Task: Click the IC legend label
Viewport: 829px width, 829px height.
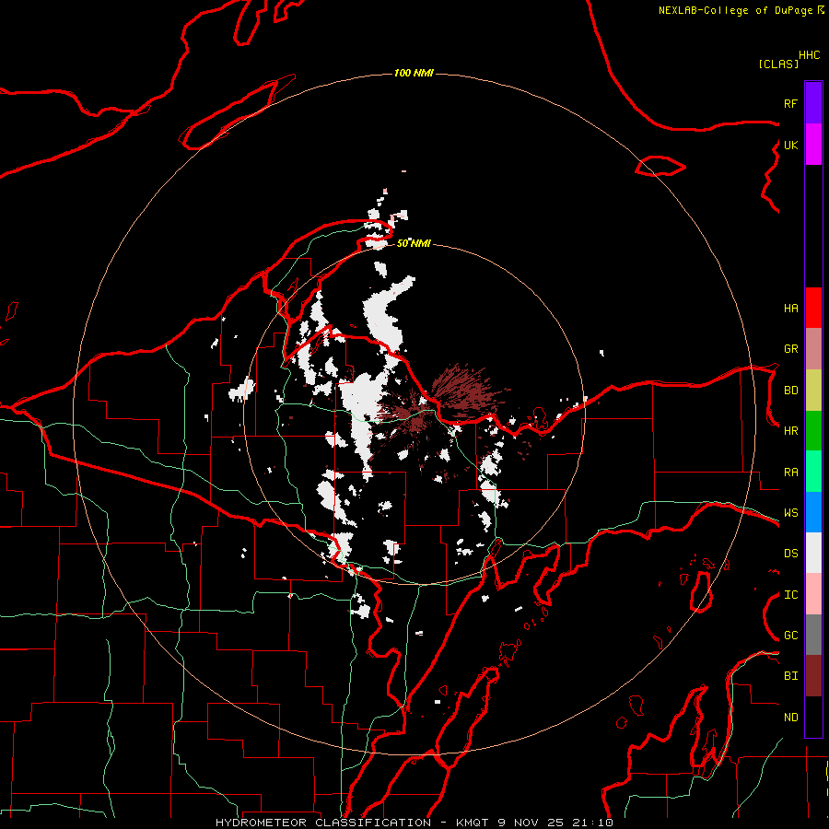Action: [x=790, y=595]
